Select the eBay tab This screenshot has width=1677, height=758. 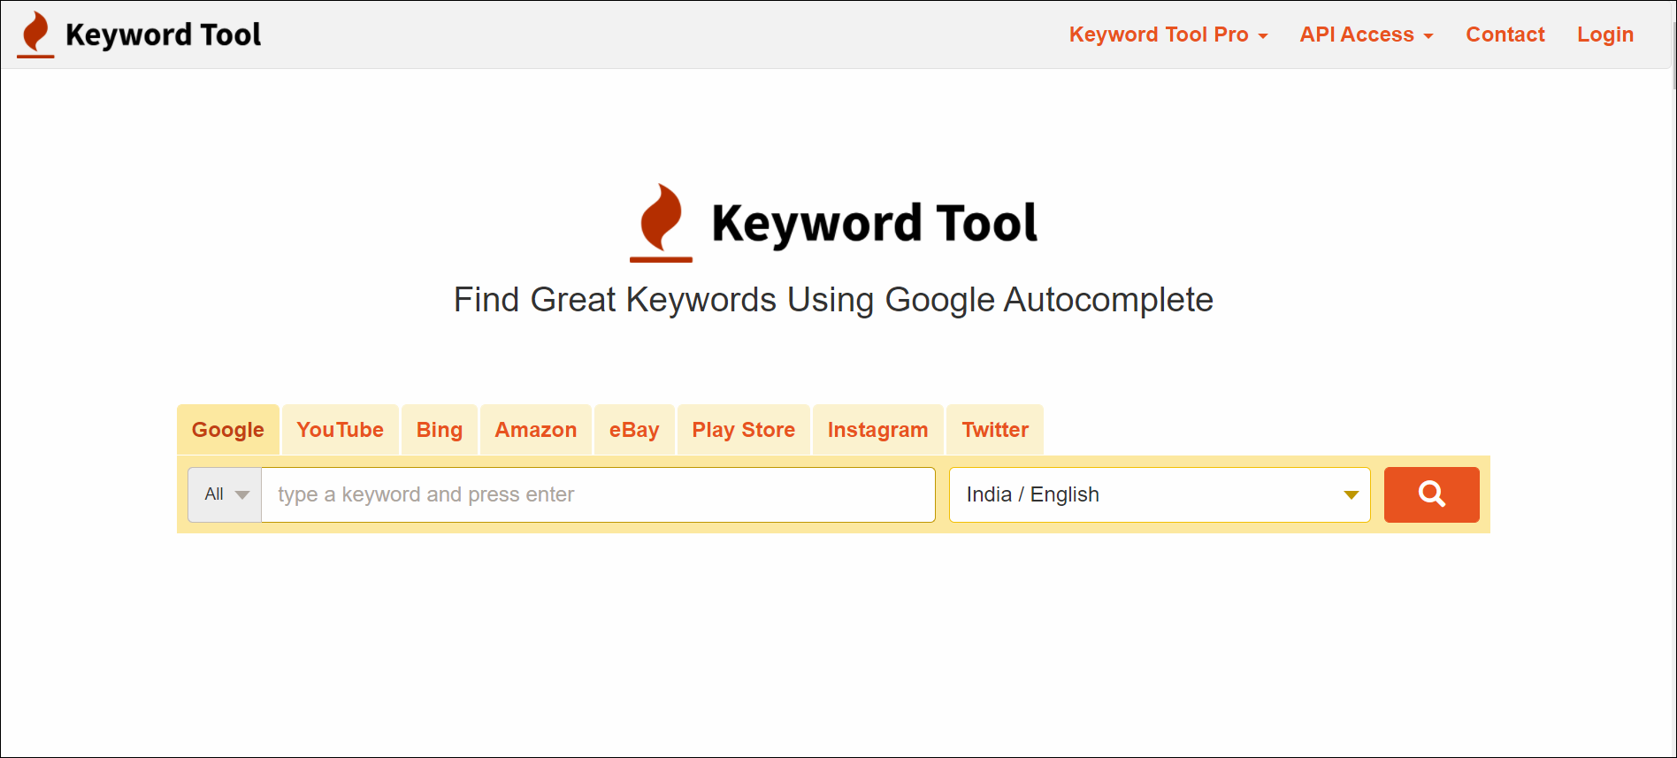634,430
